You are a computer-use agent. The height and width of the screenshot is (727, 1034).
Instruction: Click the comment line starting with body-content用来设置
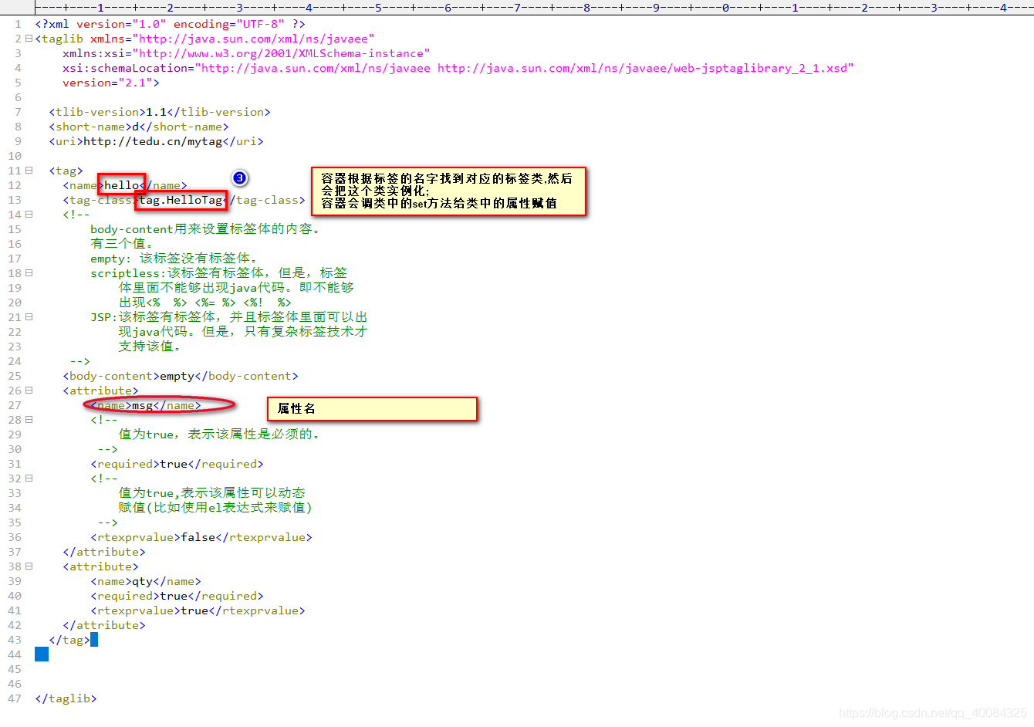pos(205,229)
